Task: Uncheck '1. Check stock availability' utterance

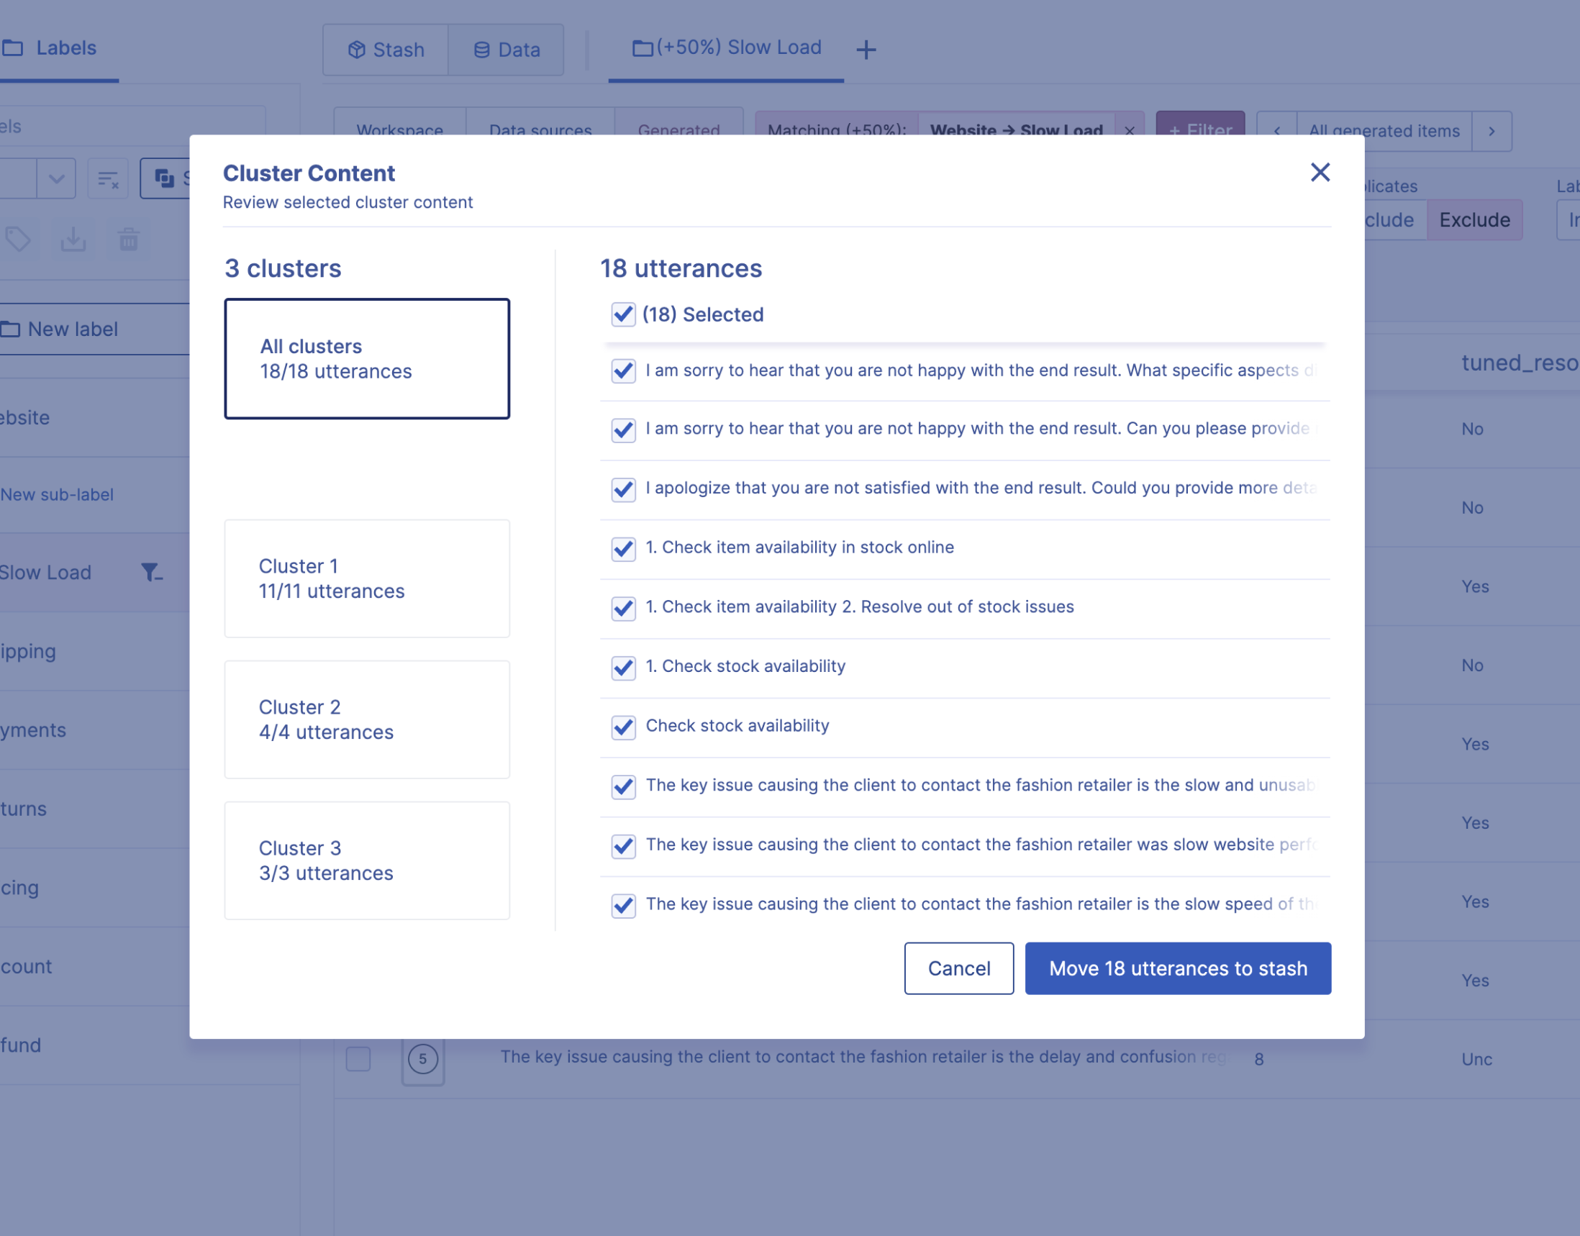Action: click(x=623, y=666)
